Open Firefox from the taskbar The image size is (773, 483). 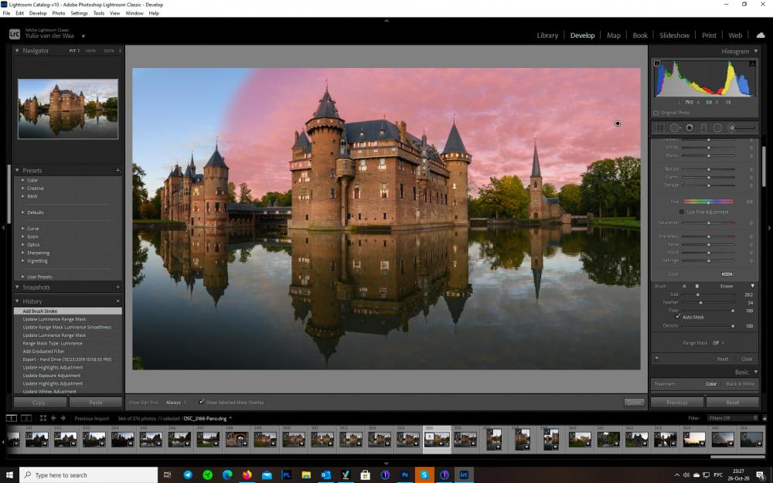(x=247, y=474)
